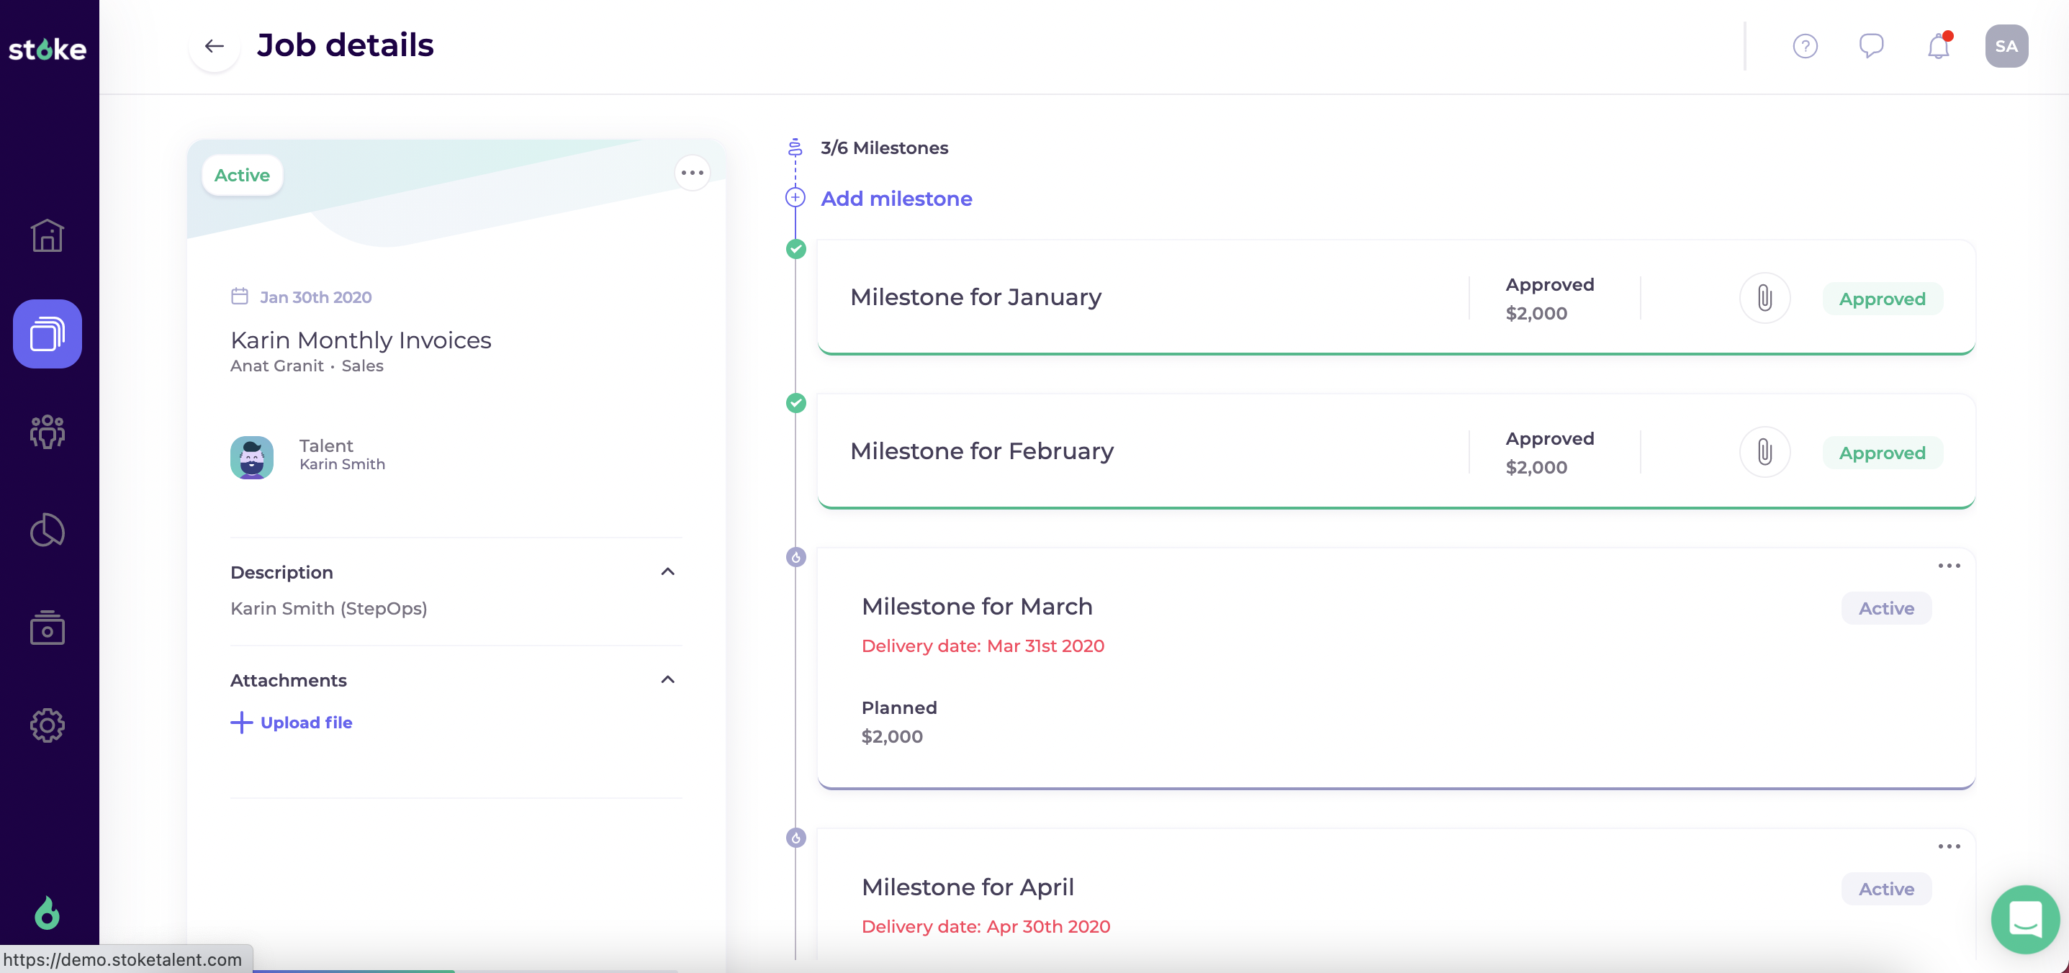Open the job card three-dot menu
The width and height of the screenshot is (2069, 973).
692,173
